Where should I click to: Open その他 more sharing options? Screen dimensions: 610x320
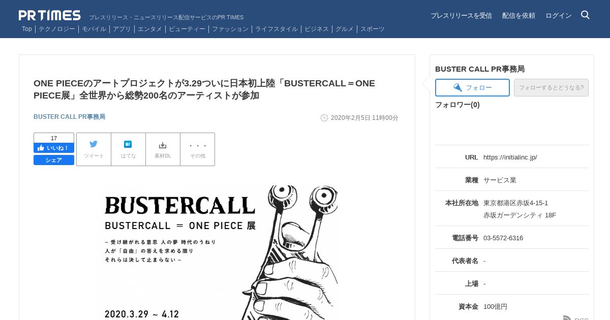click(x=197, y=149)
